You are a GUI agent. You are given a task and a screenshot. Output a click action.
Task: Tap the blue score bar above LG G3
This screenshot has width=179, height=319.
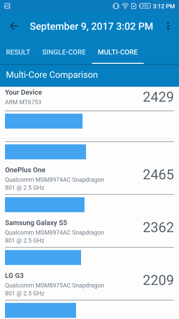coord(43,258)
